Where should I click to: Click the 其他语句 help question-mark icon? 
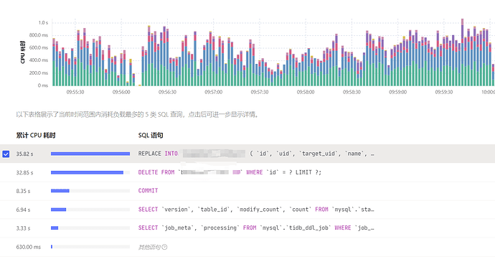click(x=164, y=247)
